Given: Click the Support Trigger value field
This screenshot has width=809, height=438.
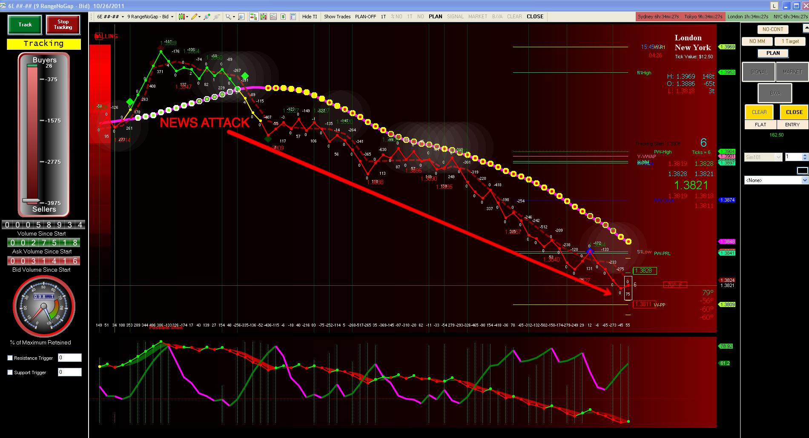Looking at the screenshot, I should [x=70, y=372].
